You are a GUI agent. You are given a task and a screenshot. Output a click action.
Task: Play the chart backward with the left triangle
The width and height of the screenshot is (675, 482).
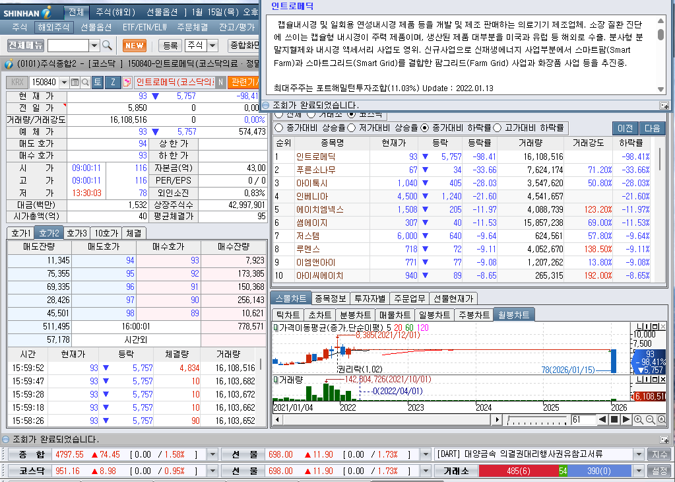(602, 419)
